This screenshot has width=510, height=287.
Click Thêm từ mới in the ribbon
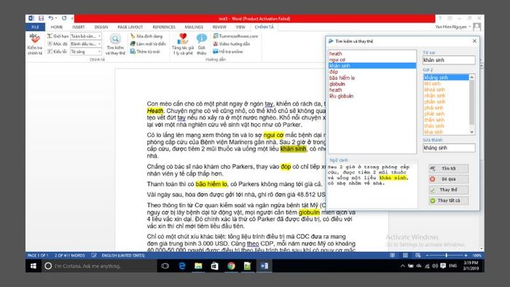click(145, 52)
